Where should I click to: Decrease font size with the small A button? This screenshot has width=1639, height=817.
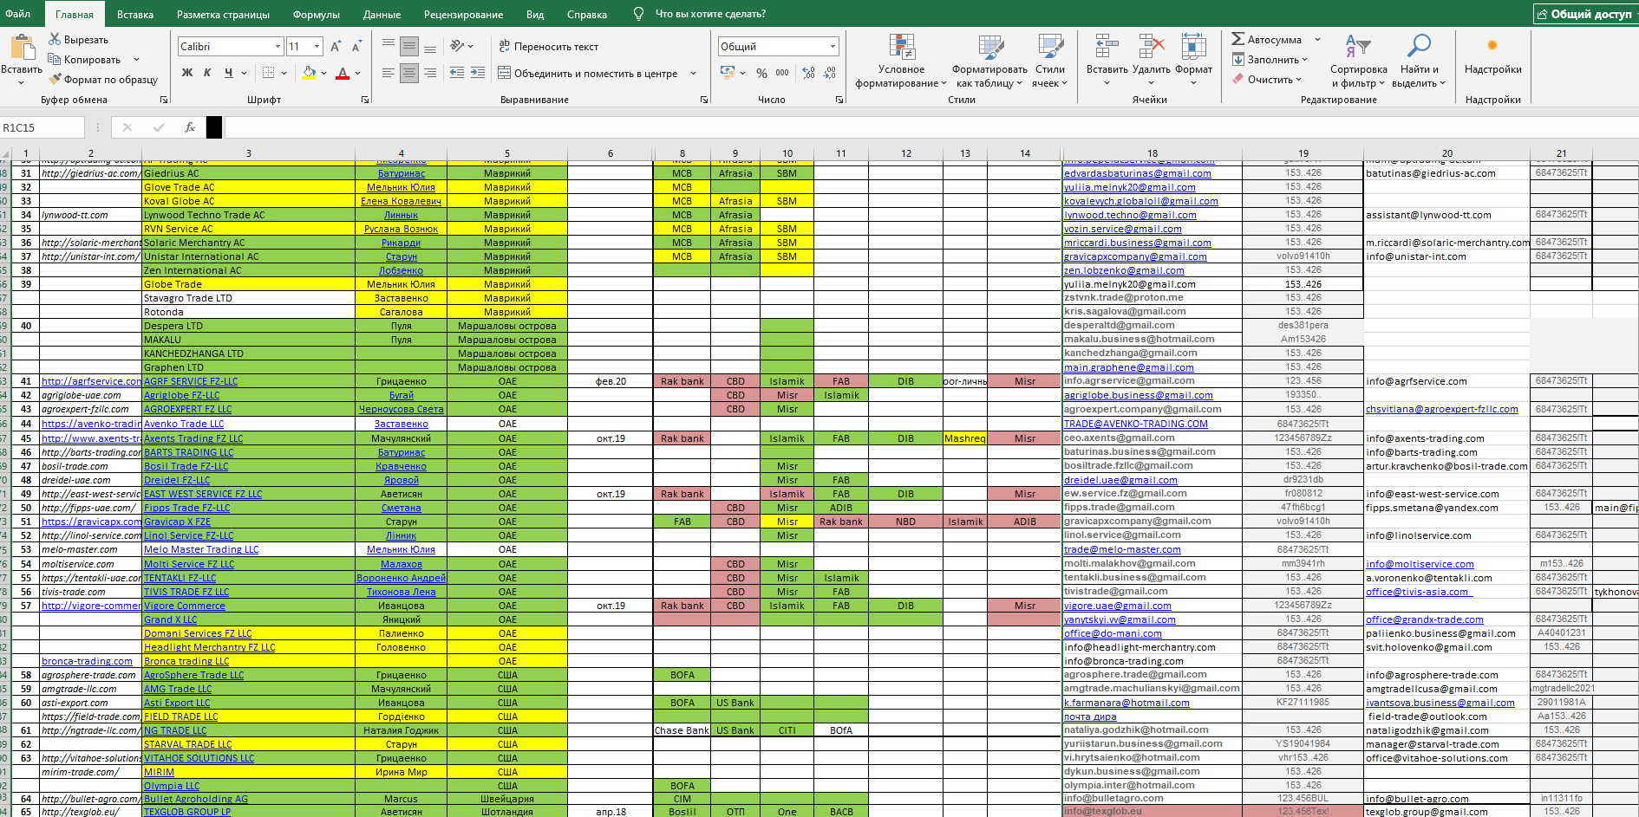[x=356, y=47]
